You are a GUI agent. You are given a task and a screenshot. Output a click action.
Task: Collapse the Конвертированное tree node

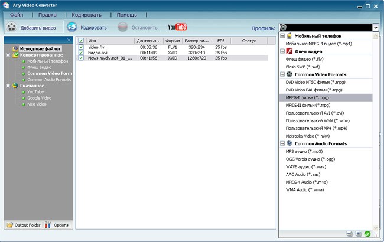tap(8, 55)
